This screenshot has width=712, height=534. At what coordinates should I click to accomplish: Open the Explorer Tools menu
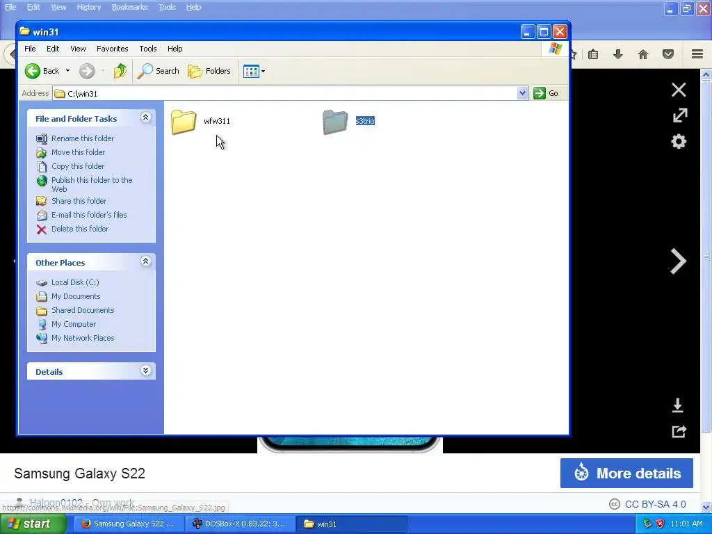(148, 49)
